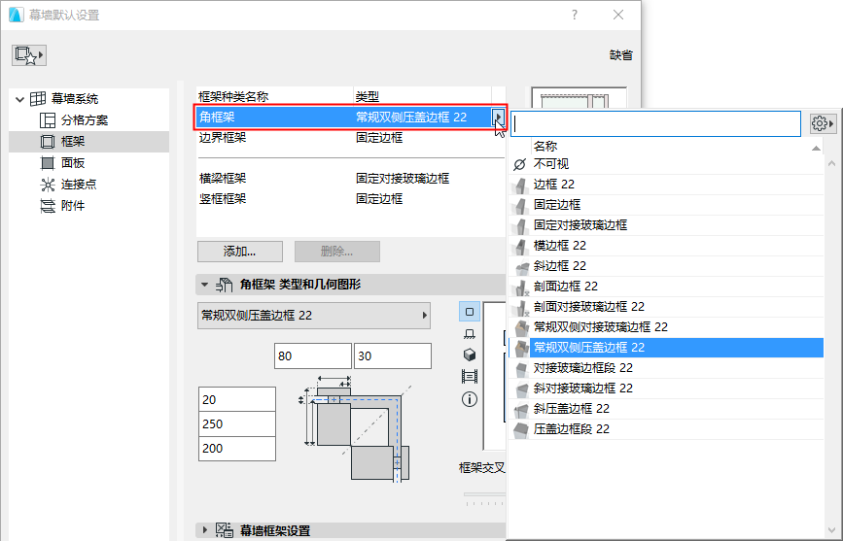Viewport: 843px width, 541px height.
Task: Select the info icon tab
Action: click(x=470, y=399)
